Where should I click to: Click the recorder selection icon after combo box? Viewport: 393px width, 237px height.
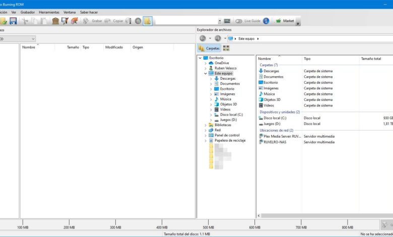227,21
